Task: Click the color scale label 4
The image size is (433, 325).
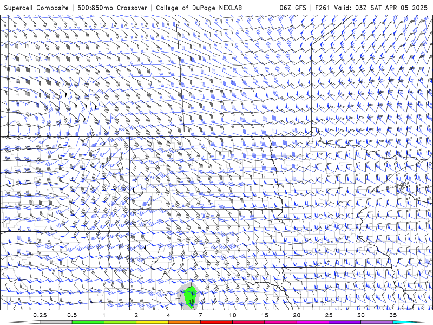Action: coord(168,315)
